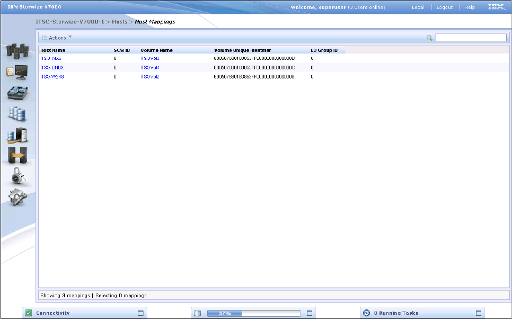512x319 pixels.
Task: Toggle the capacity bar panel square box
Action: [310, 313]
